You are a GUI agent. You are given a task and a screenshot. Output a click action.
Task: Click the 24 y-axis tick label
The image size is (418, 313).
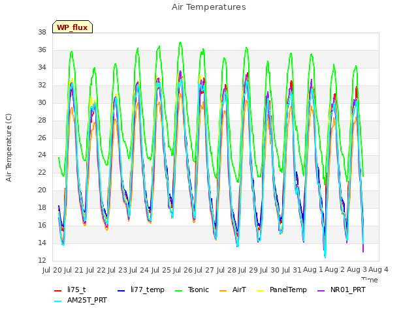pos(42,155)
